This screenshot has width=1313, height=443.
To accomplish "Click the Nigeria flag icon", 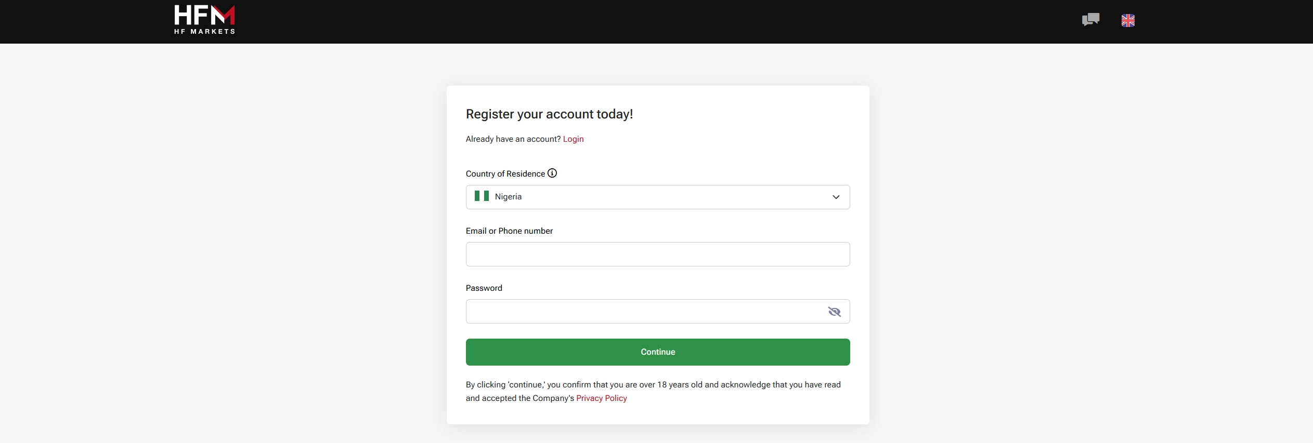I will [480, 196].
